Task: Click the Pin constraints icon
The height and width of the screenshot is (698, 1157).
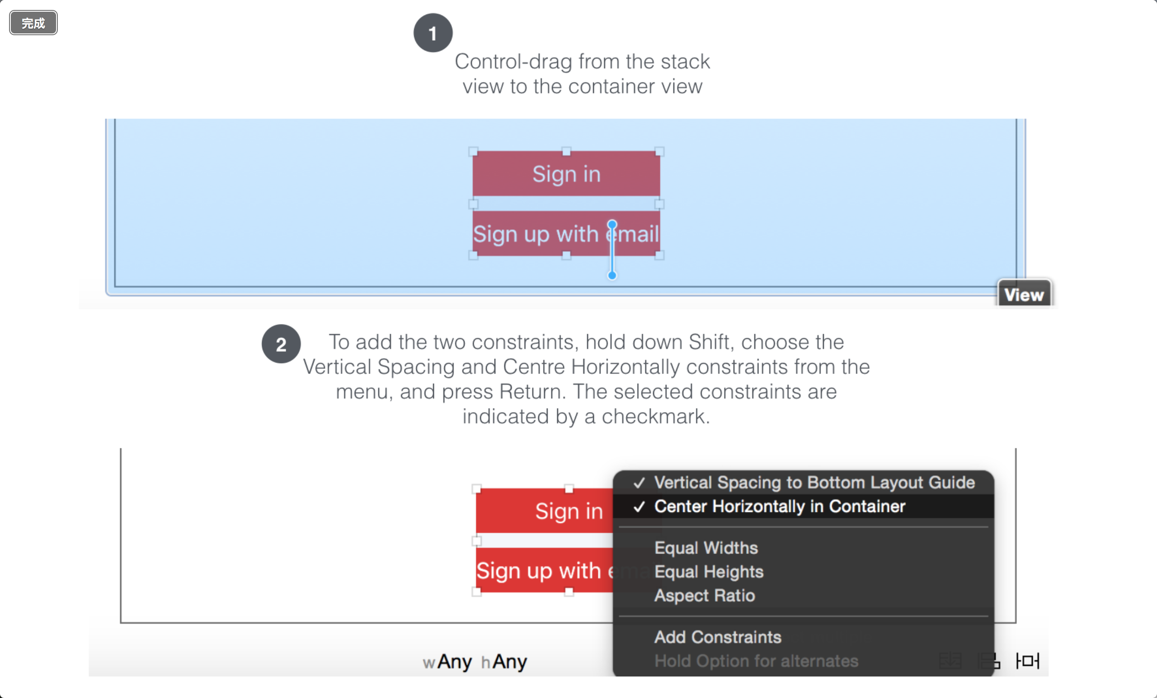Action: point(1027,661)
